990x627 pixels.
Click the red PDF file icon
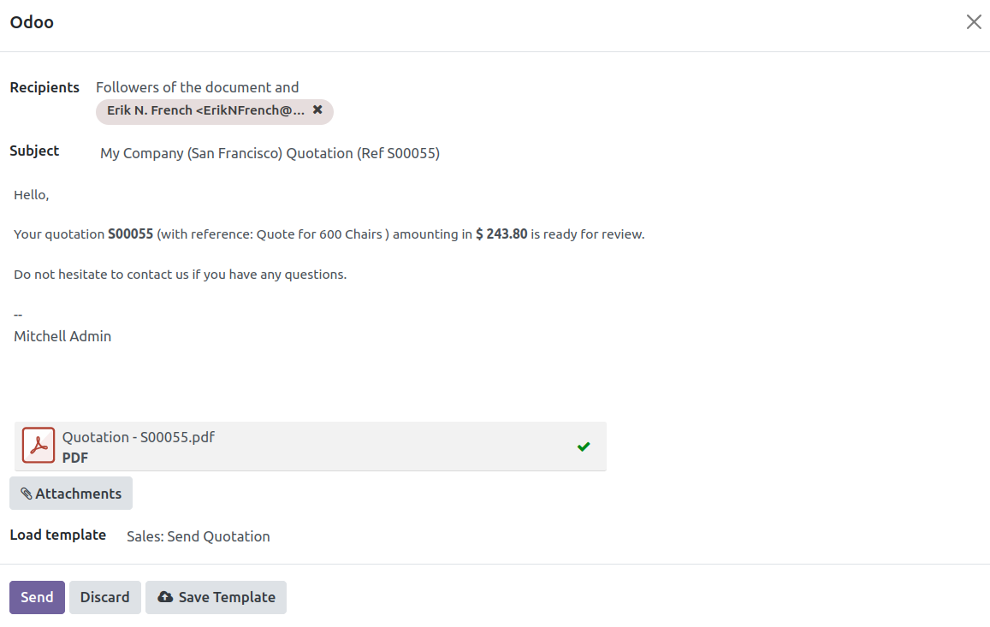[39, 445]
